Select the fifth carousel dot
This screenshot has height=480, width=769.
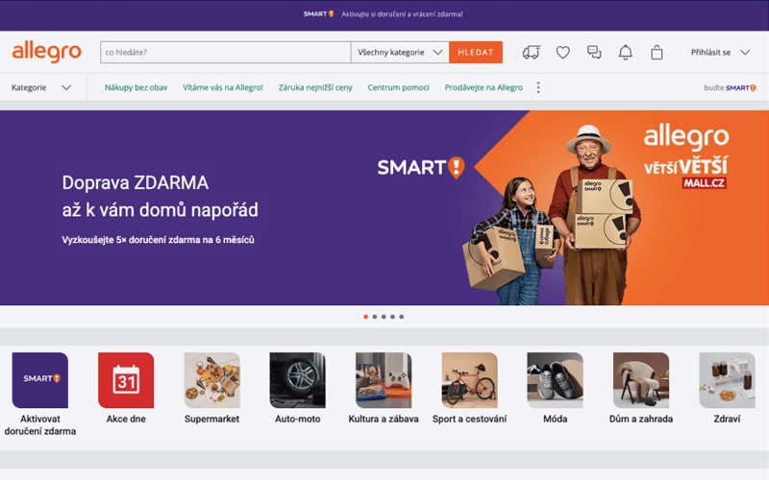pos(402,317)
